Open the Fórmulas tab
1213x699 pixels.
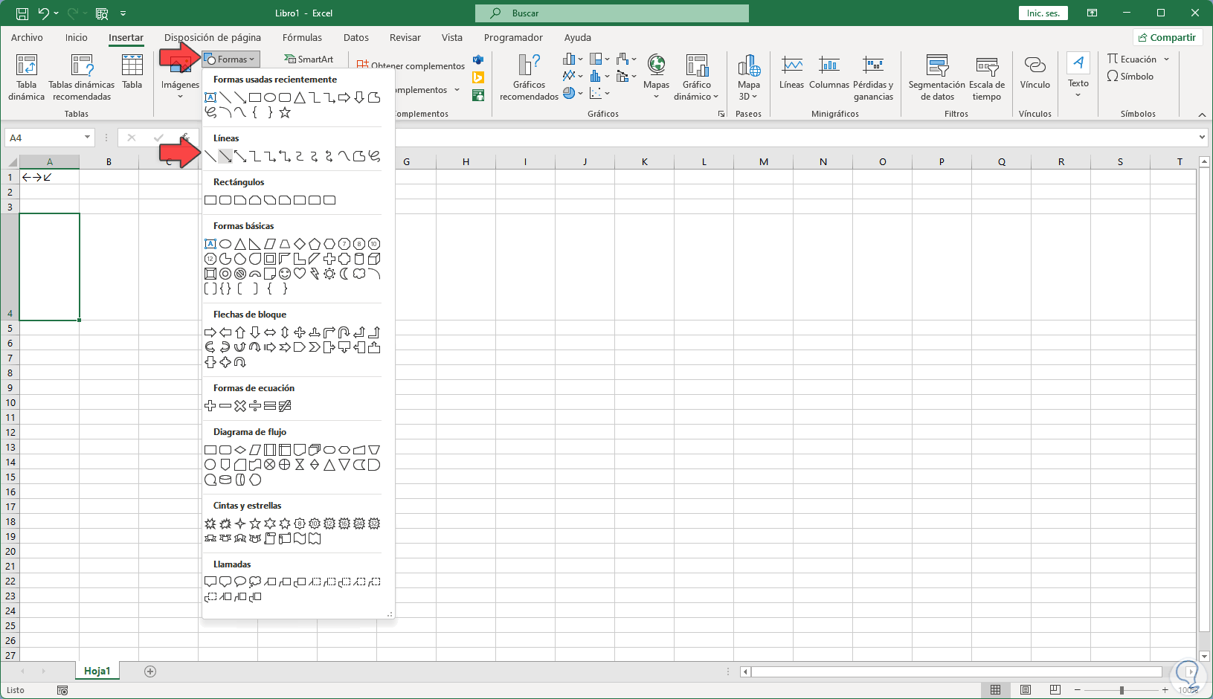pyautogui.click(x=303, y=38)
